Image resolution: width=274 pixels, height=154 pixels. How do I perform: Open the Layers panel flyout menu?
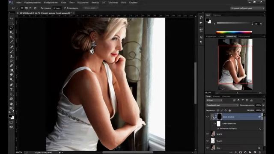point(264,96)
